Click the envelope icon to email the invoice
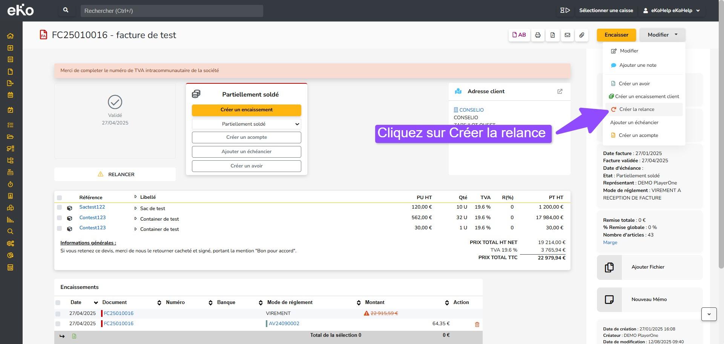Viewport: 724px width, 344px height. click(567, 35)
